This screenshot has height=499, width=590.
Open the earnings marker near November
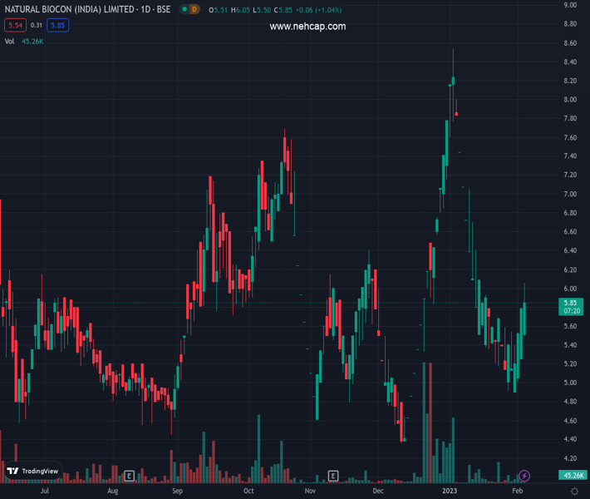pos(333,476)
